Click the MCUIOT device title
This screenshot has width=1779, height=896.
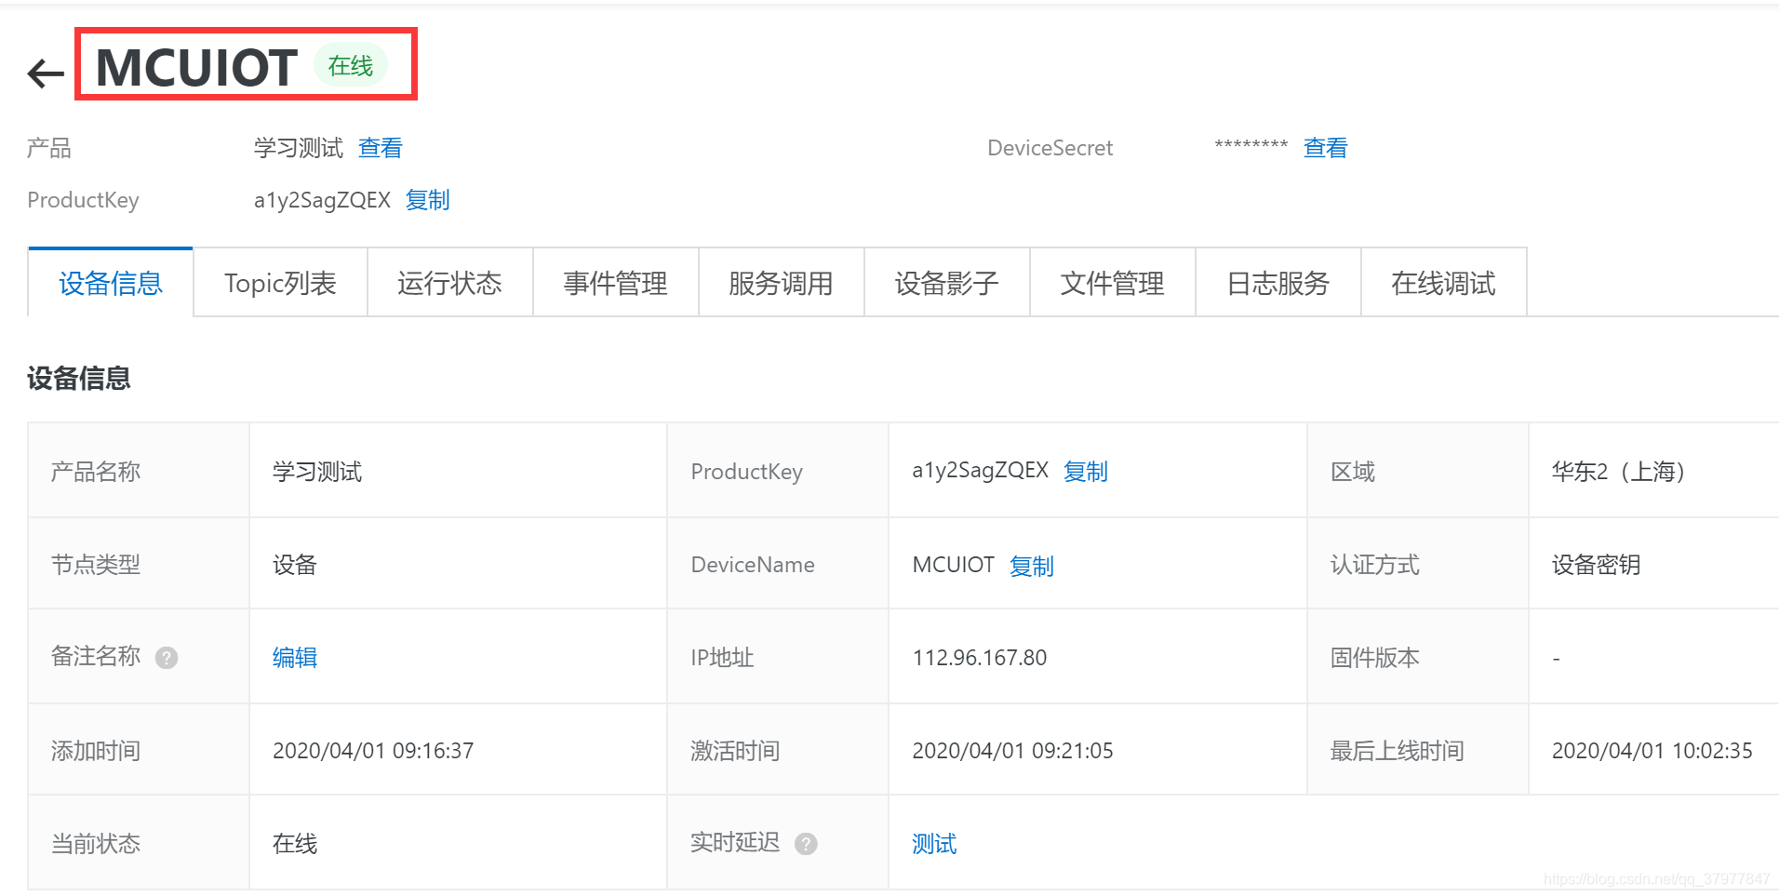click(x=196, y=67)
